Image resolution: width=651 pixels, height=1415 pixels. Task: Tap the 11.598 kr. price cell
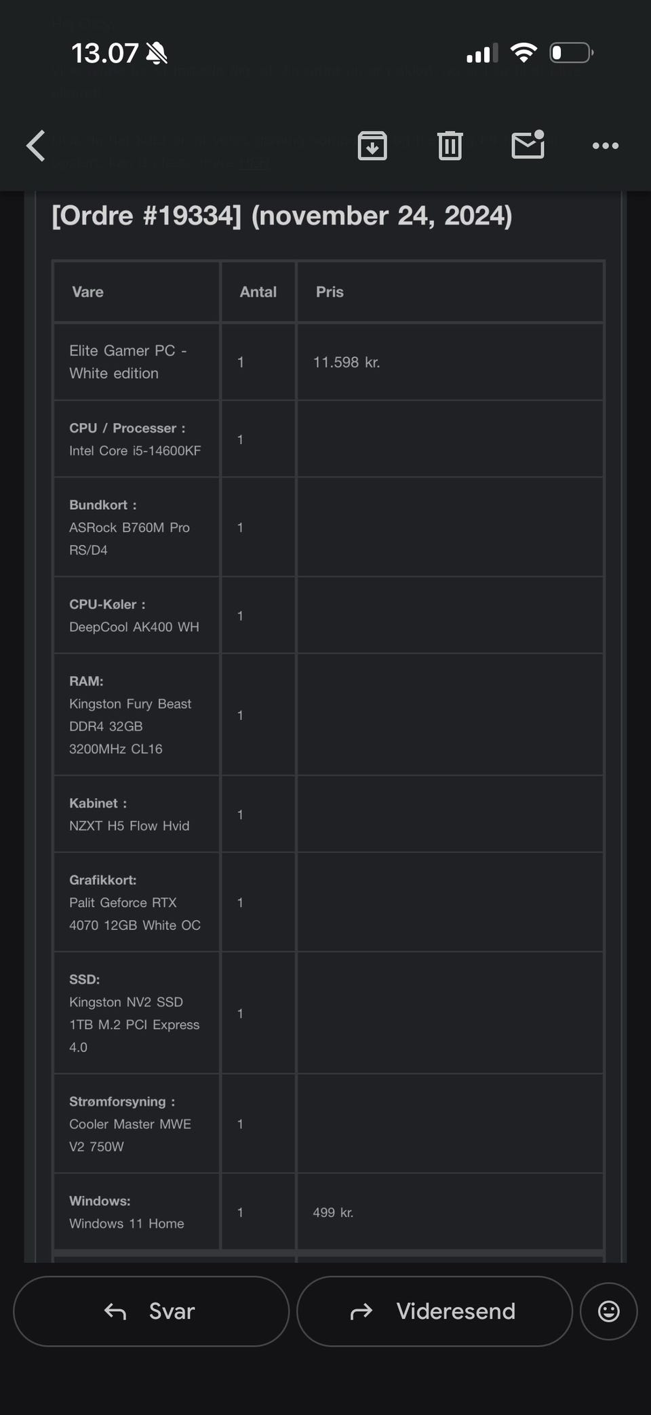[x=346, y=362]
